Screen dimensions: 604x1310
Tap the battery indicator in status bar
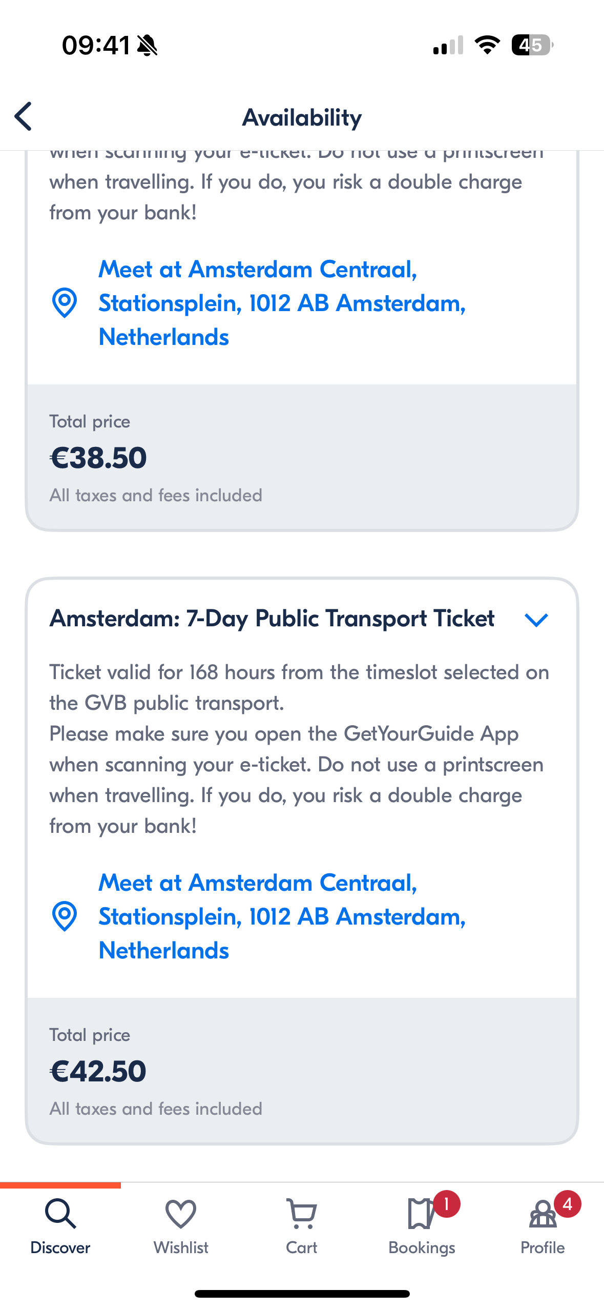pos(532,45)
